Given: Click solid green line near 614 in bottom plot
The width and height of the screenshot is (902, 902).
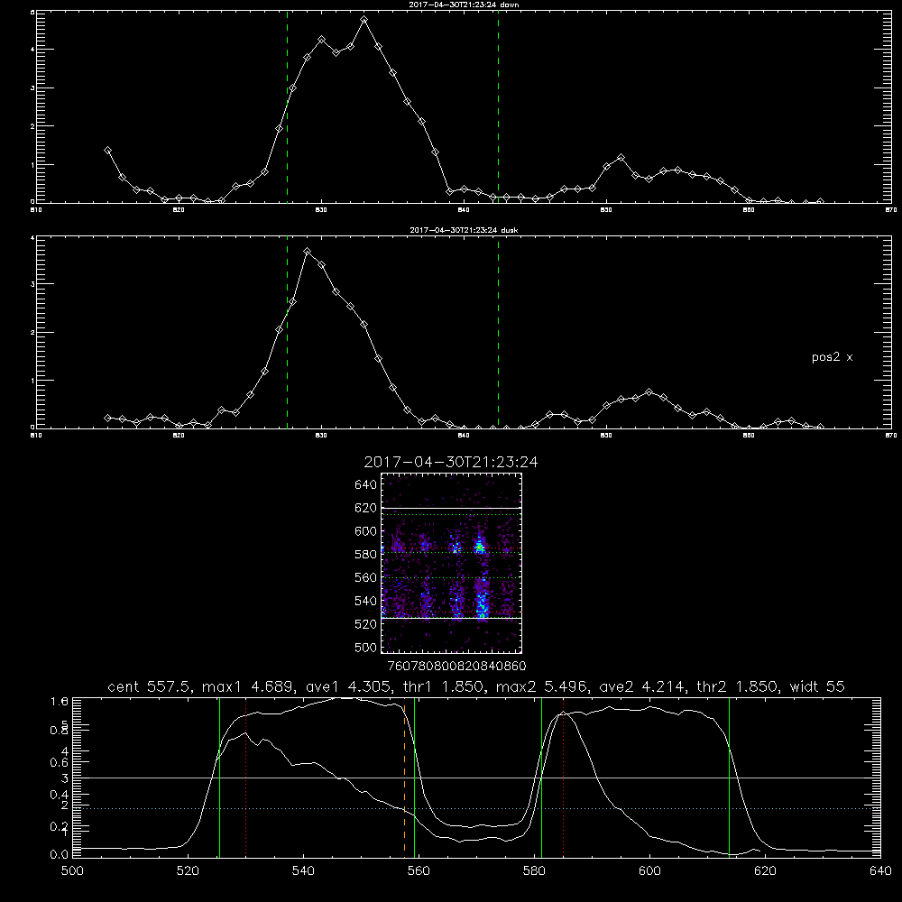Looking at the screenshot, I should [x=729, y=777].
